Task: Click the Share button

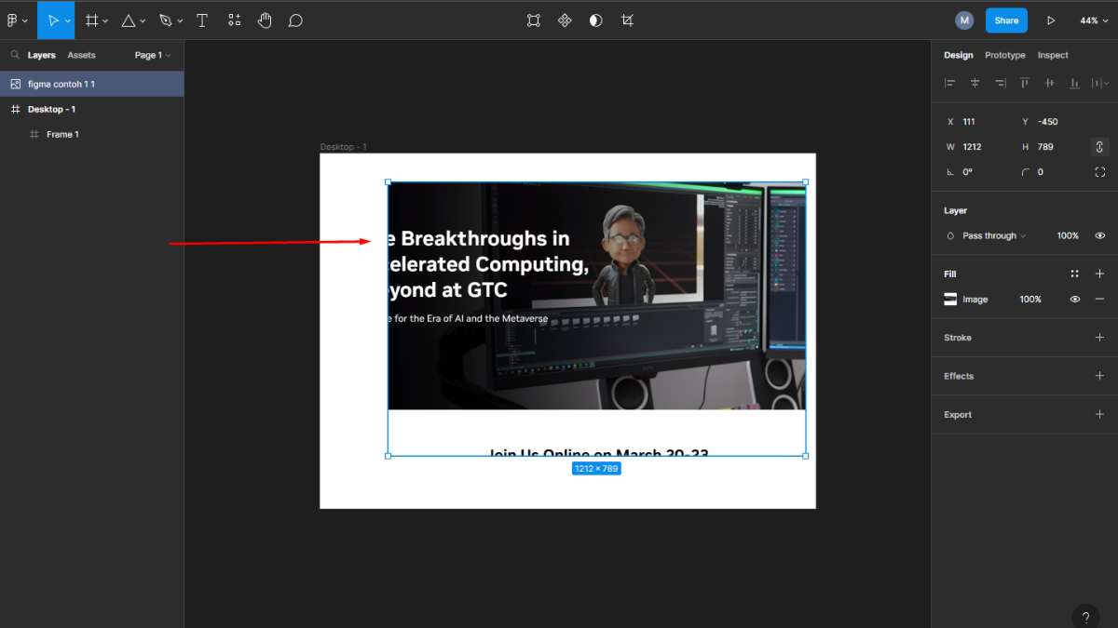Action: point(1006,20)
